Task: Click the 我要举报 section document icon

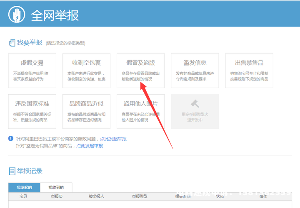Action: 12,43
